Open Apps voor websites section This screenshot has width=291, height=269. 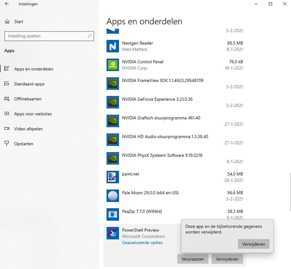tap(33, 114)
